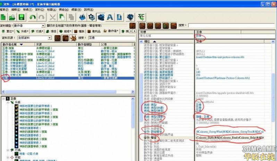Collapse the 行為 tree node
Screen dimensions: 277x161
coord(8,150)
